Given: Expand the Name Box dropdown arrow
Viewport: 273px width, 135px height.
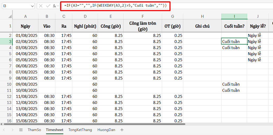Looking at the screenshot, I should (32, 6).
